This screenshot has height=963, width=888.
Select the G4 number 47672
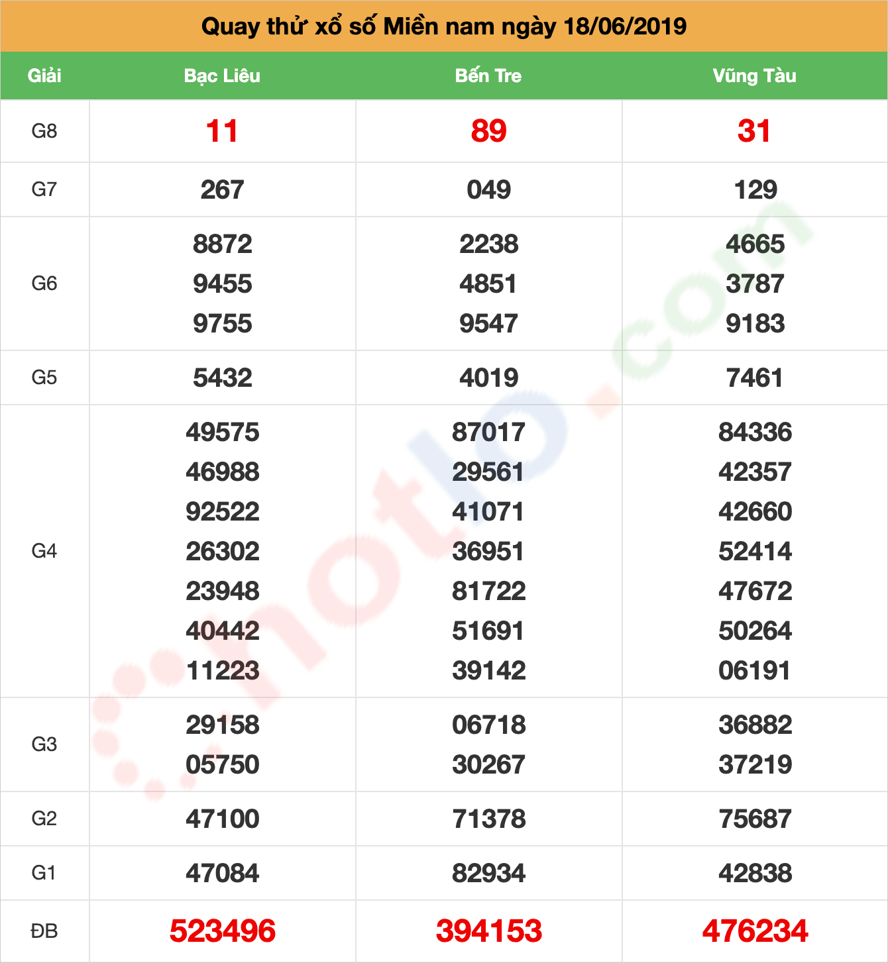click(x=755, y=591)
